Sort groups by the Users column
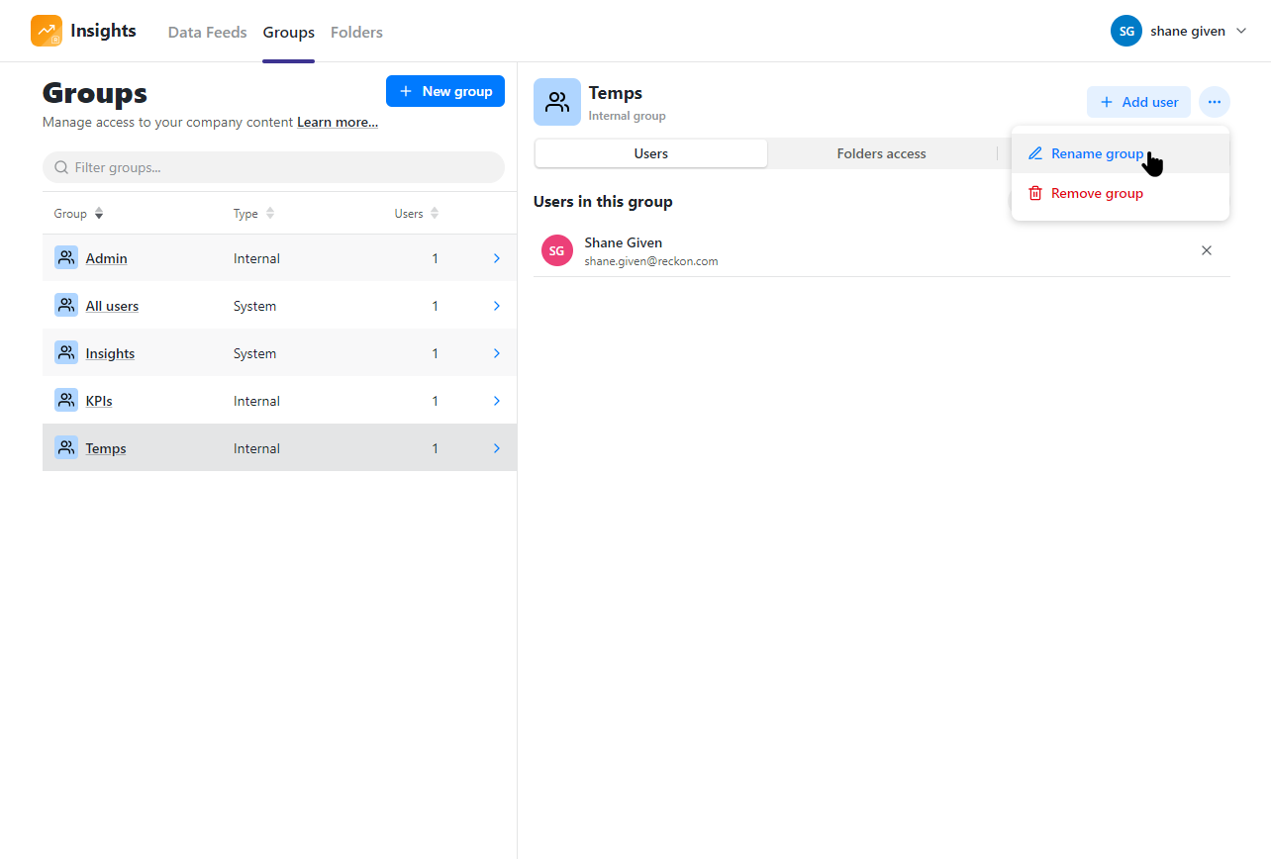 (435, 214)
